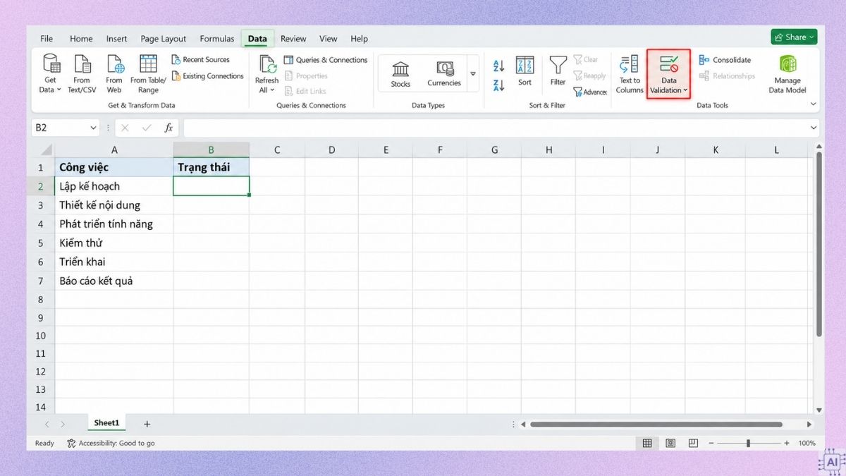The image size is (846, 476).
Task: Click inside the formula bar input
Action: 495,128
